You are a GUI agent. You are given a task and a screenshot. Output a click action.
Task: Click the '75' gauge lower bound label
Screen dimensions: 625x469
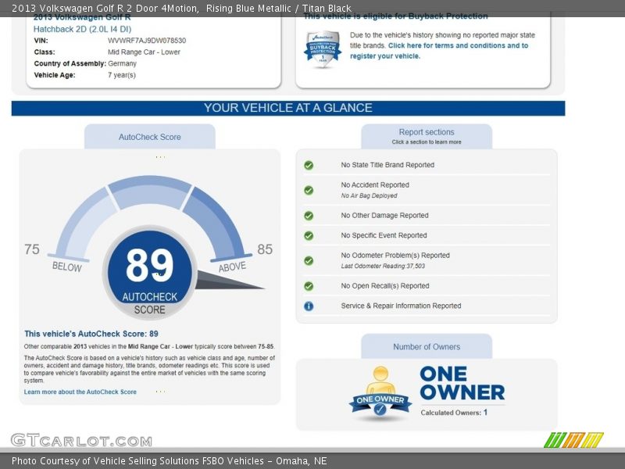click(x=32, y=249)
